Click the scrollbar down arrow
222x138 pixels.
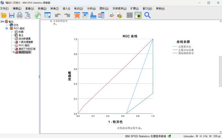tap(221, 132)
